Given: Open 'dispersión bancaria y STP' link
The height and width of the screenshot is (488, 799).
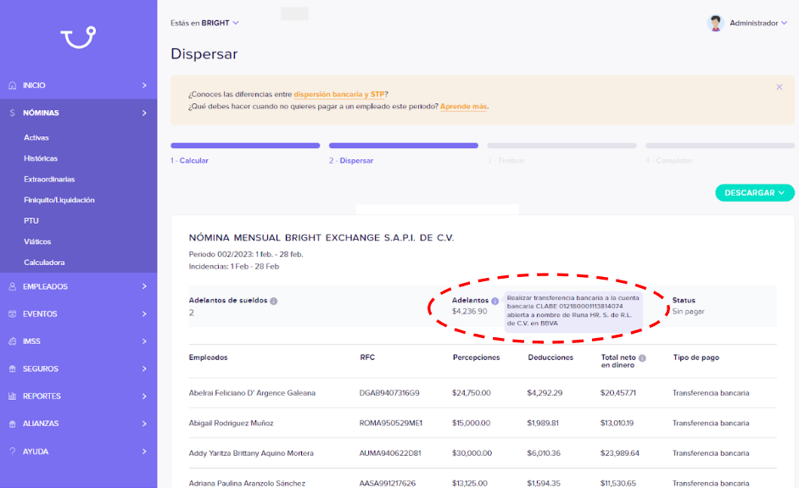Looking at the screenshot, I should pyautogui.click(x=339, y=94).
